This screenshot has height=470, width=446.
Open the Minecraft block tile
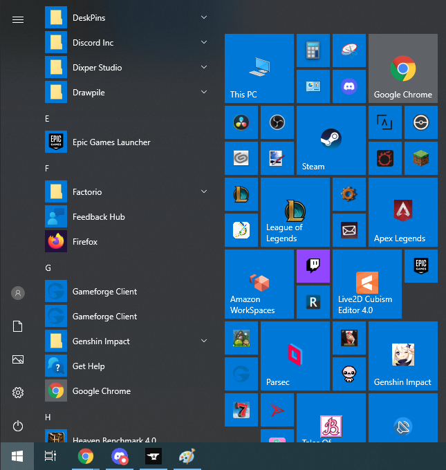click(x=421, y=158)
